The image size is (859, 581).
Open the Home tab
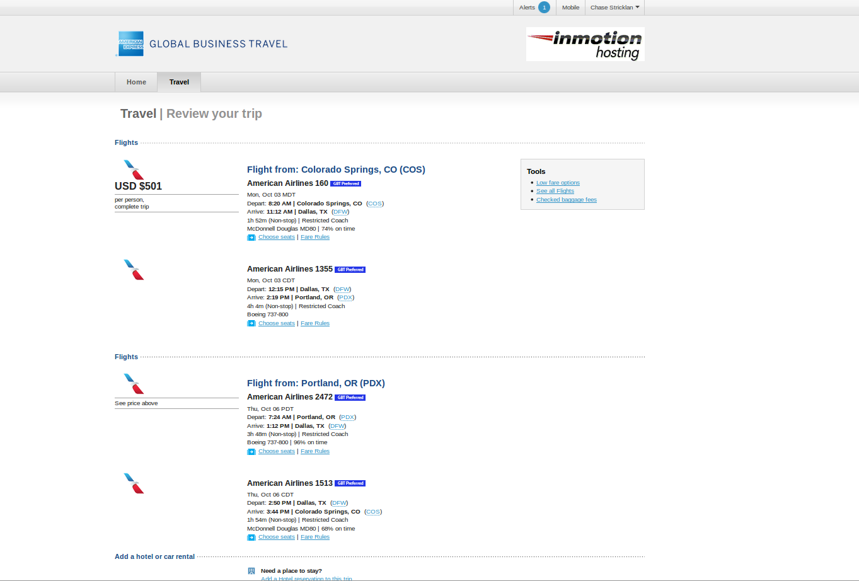click(x=136, y=82)
